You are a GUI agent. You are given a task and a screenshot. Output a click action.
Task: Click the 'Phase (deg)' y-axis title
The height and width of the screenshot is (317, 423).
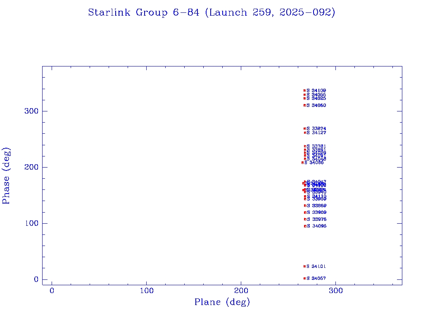6,176
